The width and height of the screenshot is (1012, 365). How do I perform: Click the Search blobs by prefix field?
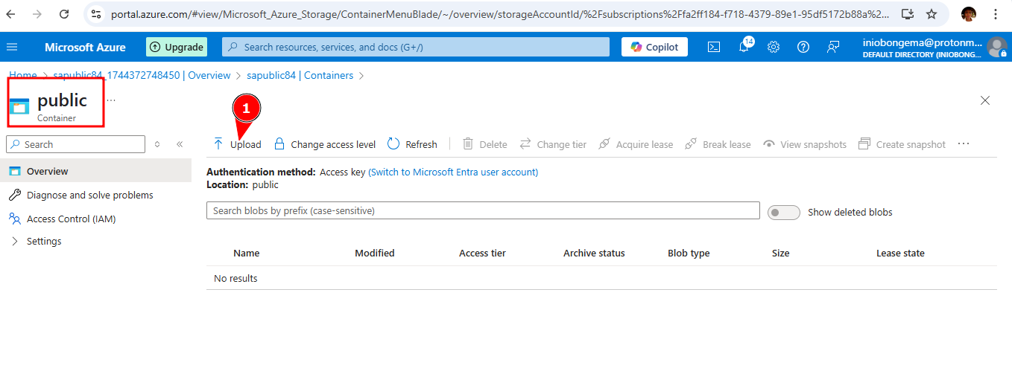[x=483, y=210]
